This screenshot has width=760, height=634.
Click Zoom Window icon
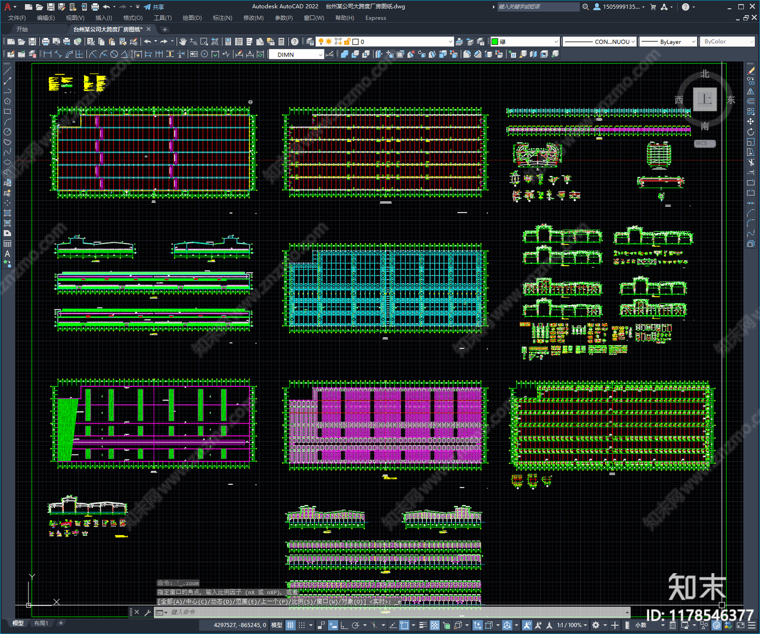204,42
